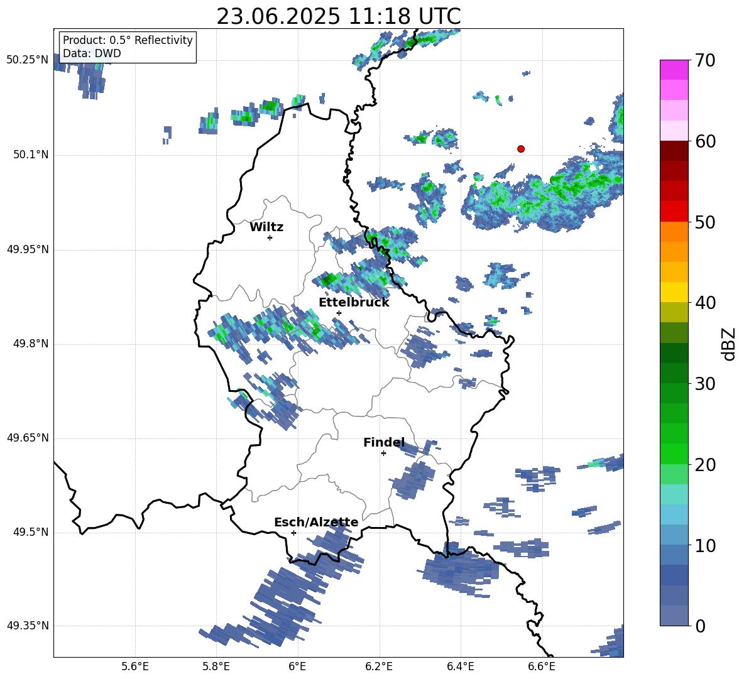Click the 50 tick on the colorbar

[x=705, y=222]
